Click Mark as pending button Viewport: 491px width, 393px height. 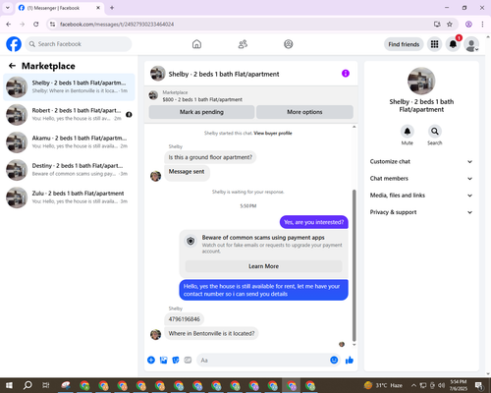point(201,112)
